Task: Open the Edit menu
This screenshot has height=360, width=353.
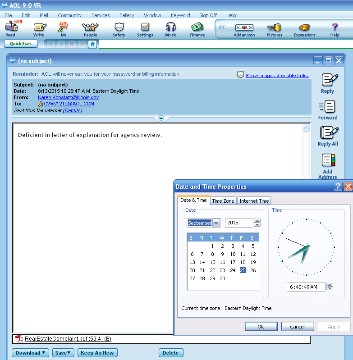Action: (26, 15)
